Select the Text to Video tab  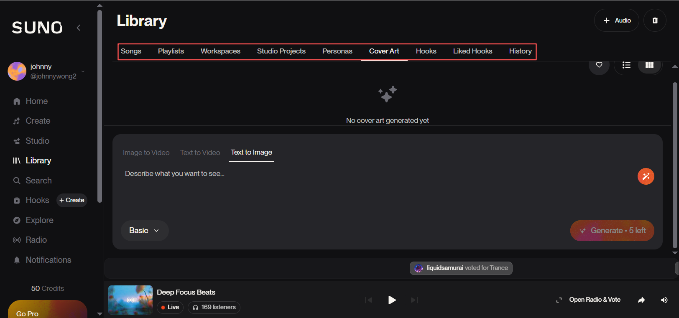(200, 153)
